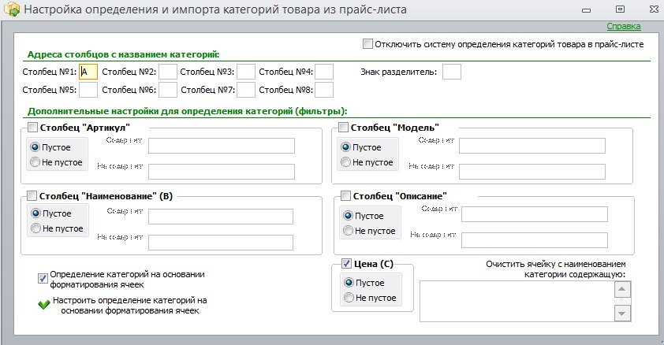Select the Столбец №8 input field
The image size is (664, 345).
click(324, 90)
